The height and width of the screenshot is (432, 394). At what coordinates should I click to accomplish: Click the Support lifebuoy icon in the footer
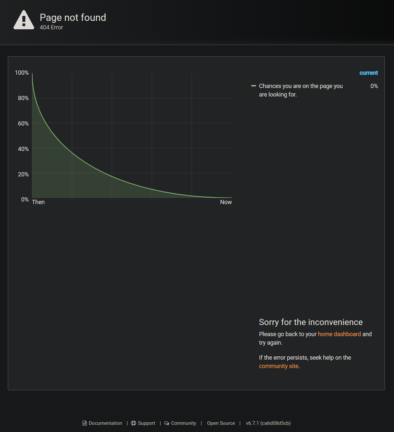pos(134,423)
